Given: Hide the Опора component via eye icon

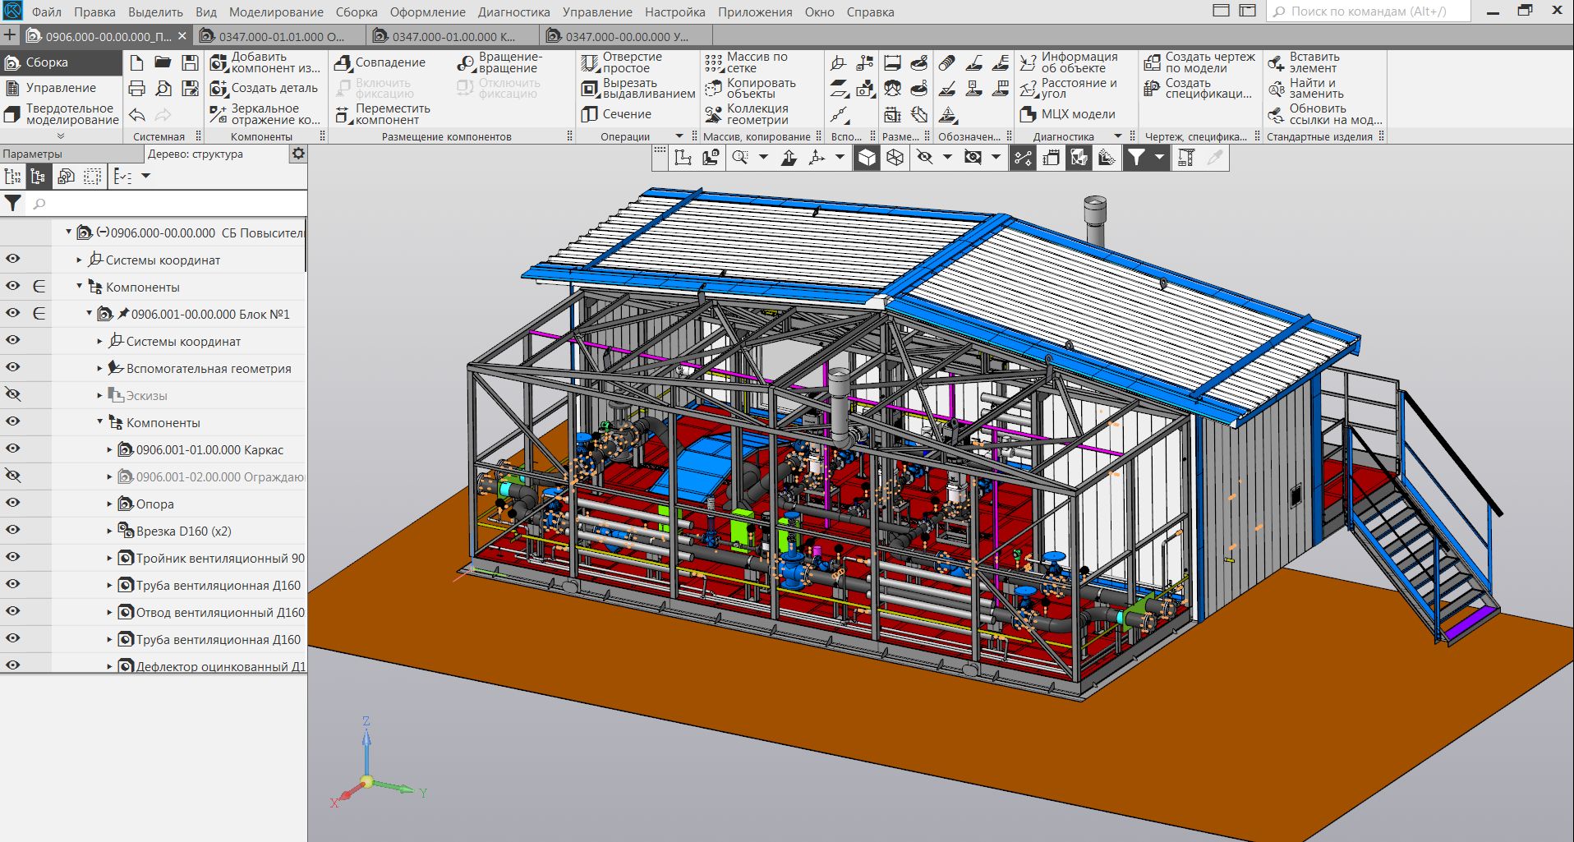Looking at the screenshot, I should (12, 504).
